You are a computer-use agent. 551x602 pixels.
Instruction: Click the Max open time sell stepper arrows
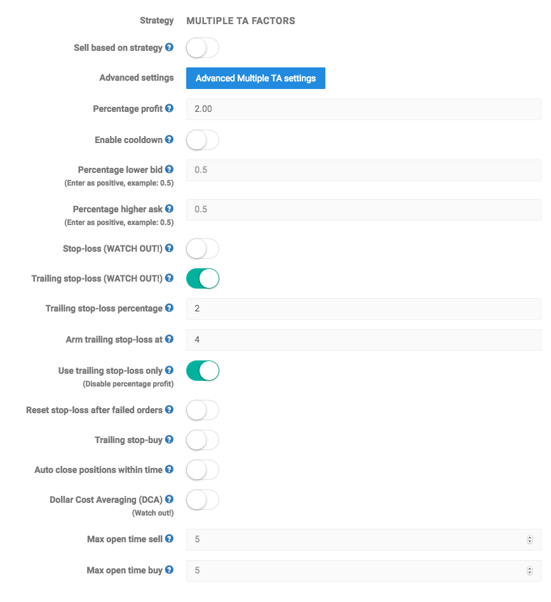[x=529, y=540]
